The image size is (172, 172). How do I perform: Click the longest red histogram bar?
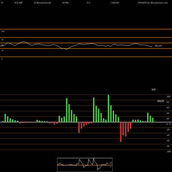(x=121, y=132)
